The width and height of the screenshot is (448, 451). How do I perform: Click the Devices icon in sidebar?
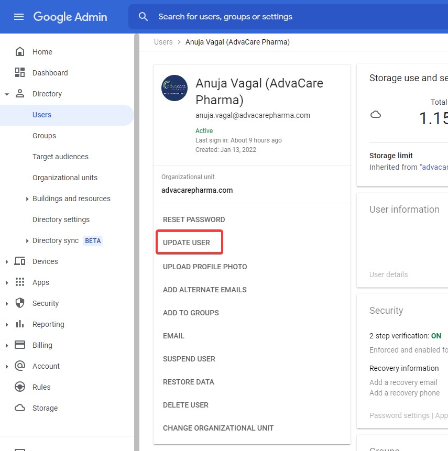pyautogui.click(x=20, y=261)
